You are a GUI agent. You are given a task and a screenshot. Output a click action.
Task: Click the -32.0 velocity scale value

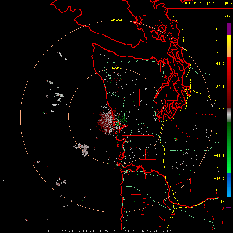coord(219,133)
